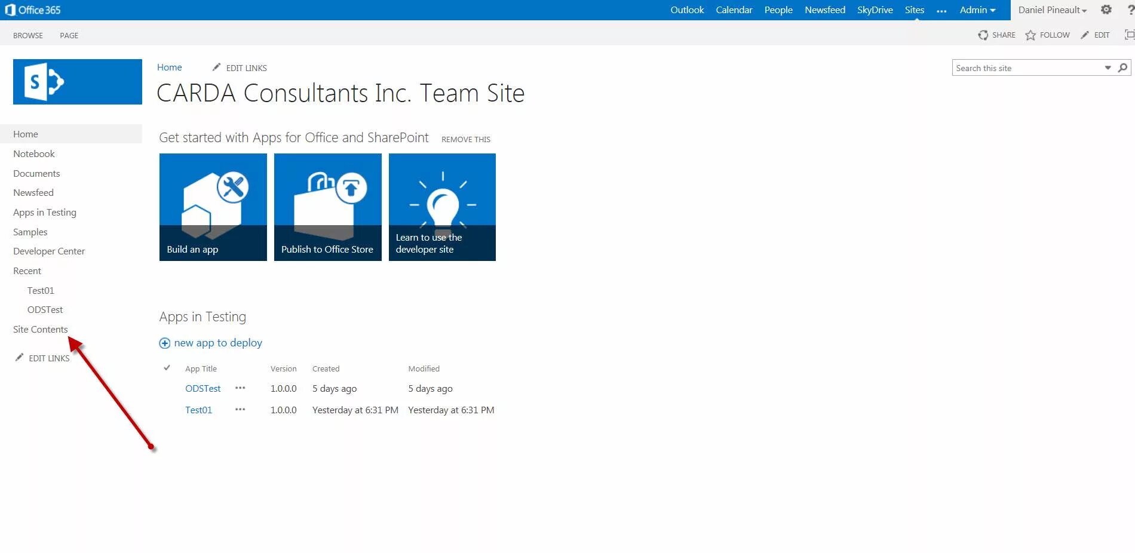Image resolution: width=1135 pixels, height=553 pixels.
Task: Open the settings gear menu
Action: [x=1106, y=10]
